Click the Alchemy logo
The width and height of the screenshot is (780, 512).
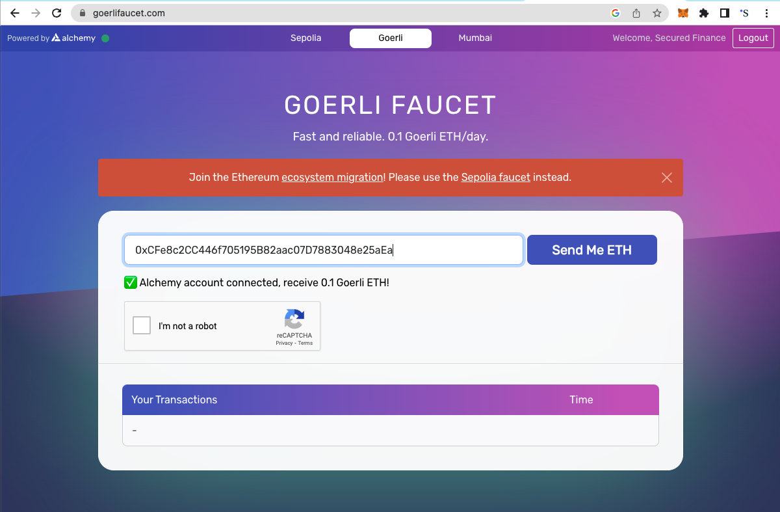(74, 38)
